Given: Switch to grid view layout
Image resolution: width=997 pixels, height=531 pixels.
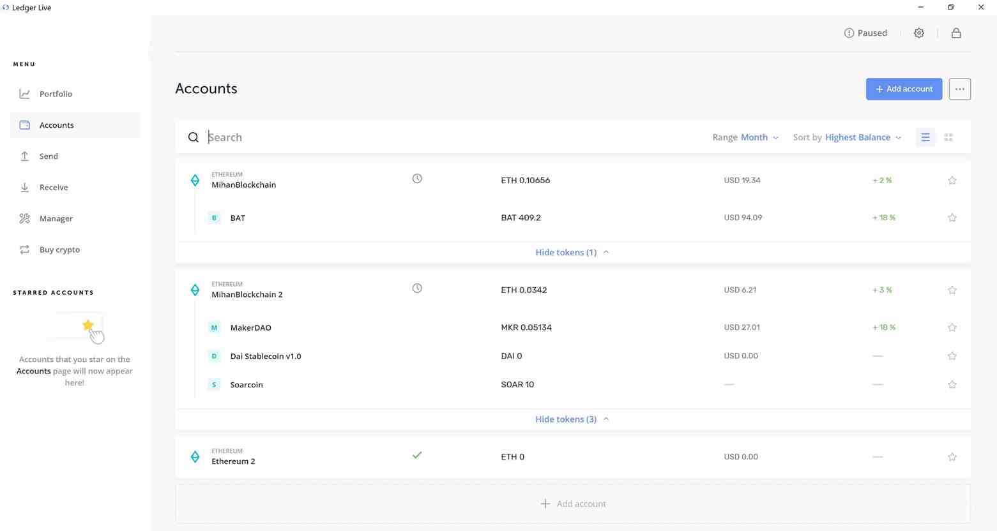Looking at the screenshot, I should click(x=948, y=137).
